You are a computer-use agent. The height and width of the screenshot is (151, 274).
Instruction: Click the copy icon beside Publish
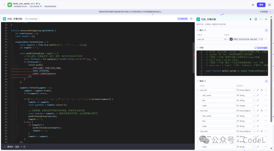(269, 5)
